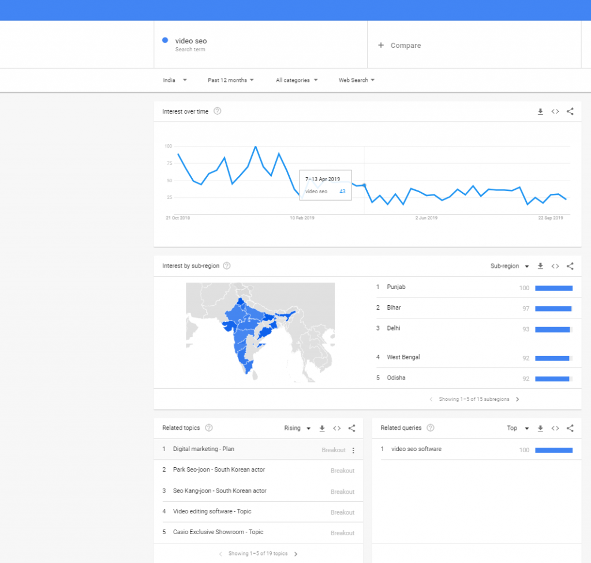Image resolution: width=591 pixels, height=563 pixels.
Task: Open the Web Search type dropdown
Action: tap(357, 80)
